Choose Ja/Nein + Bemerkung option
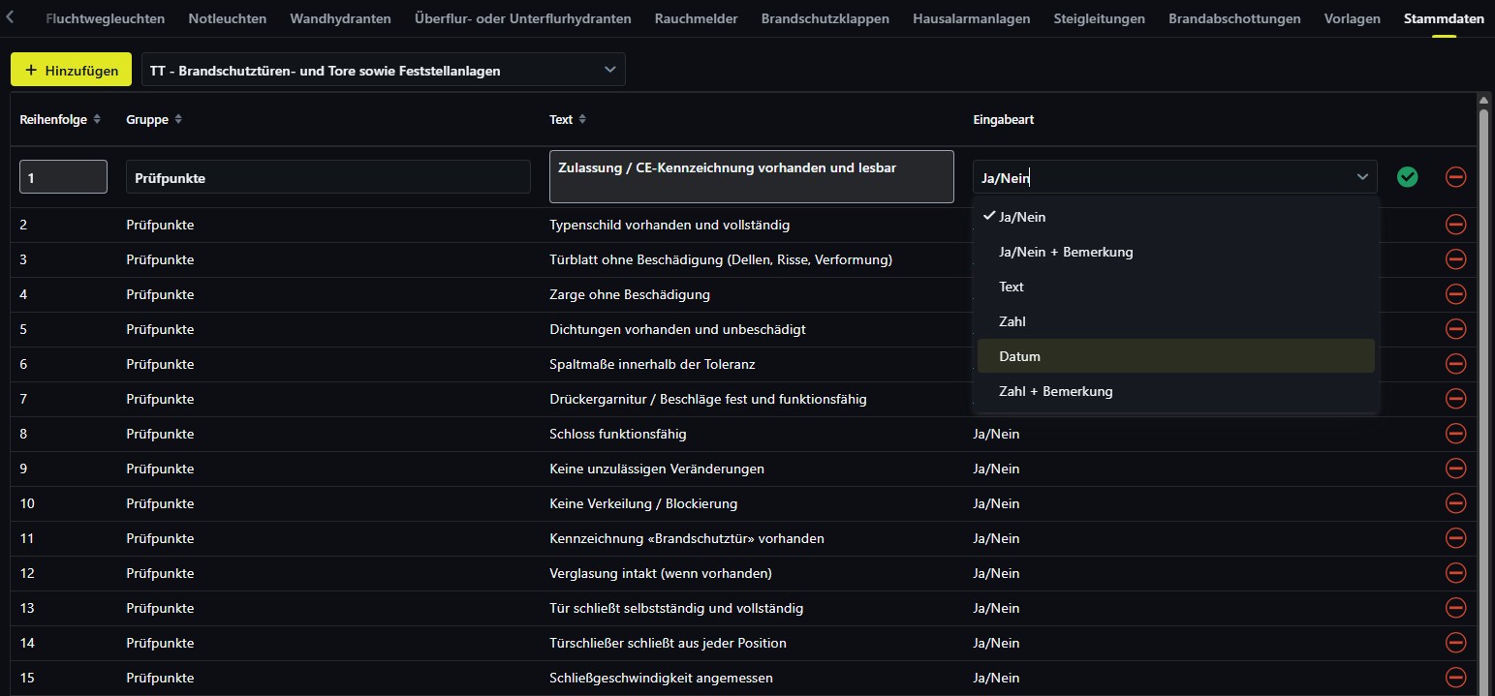The image size is (1495, 696). pos(1176,252)
